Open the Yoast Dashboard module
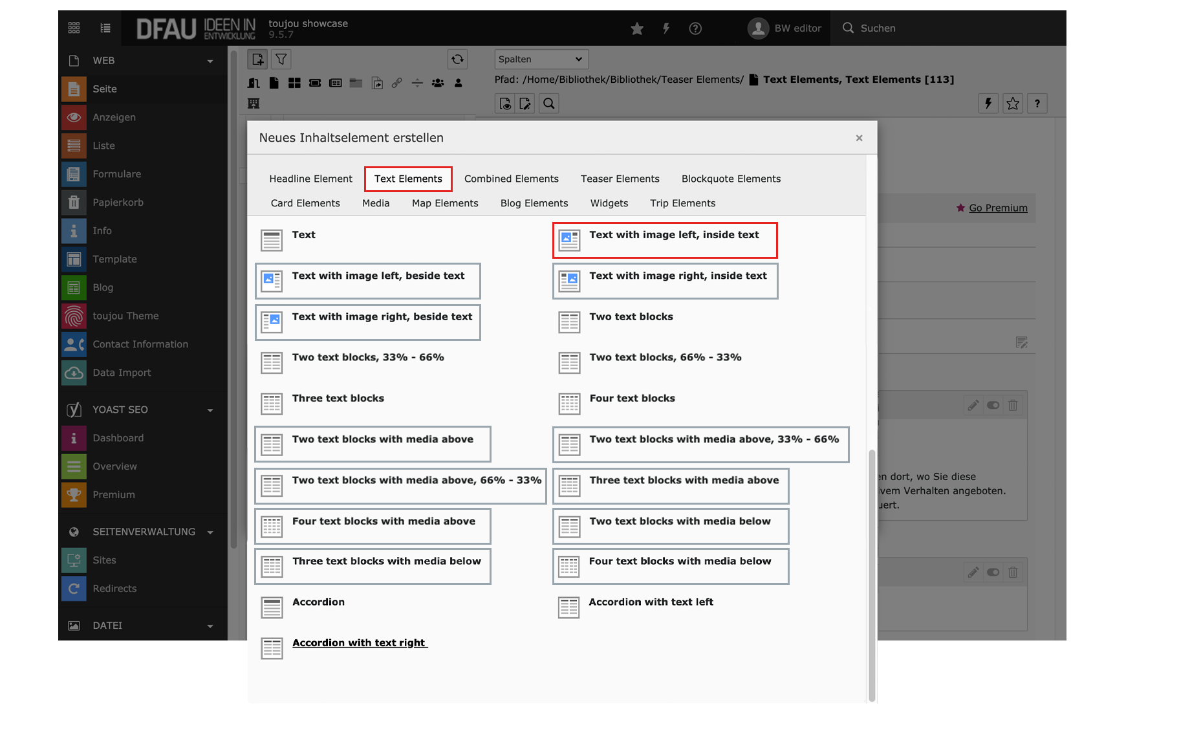 (144, 438)
